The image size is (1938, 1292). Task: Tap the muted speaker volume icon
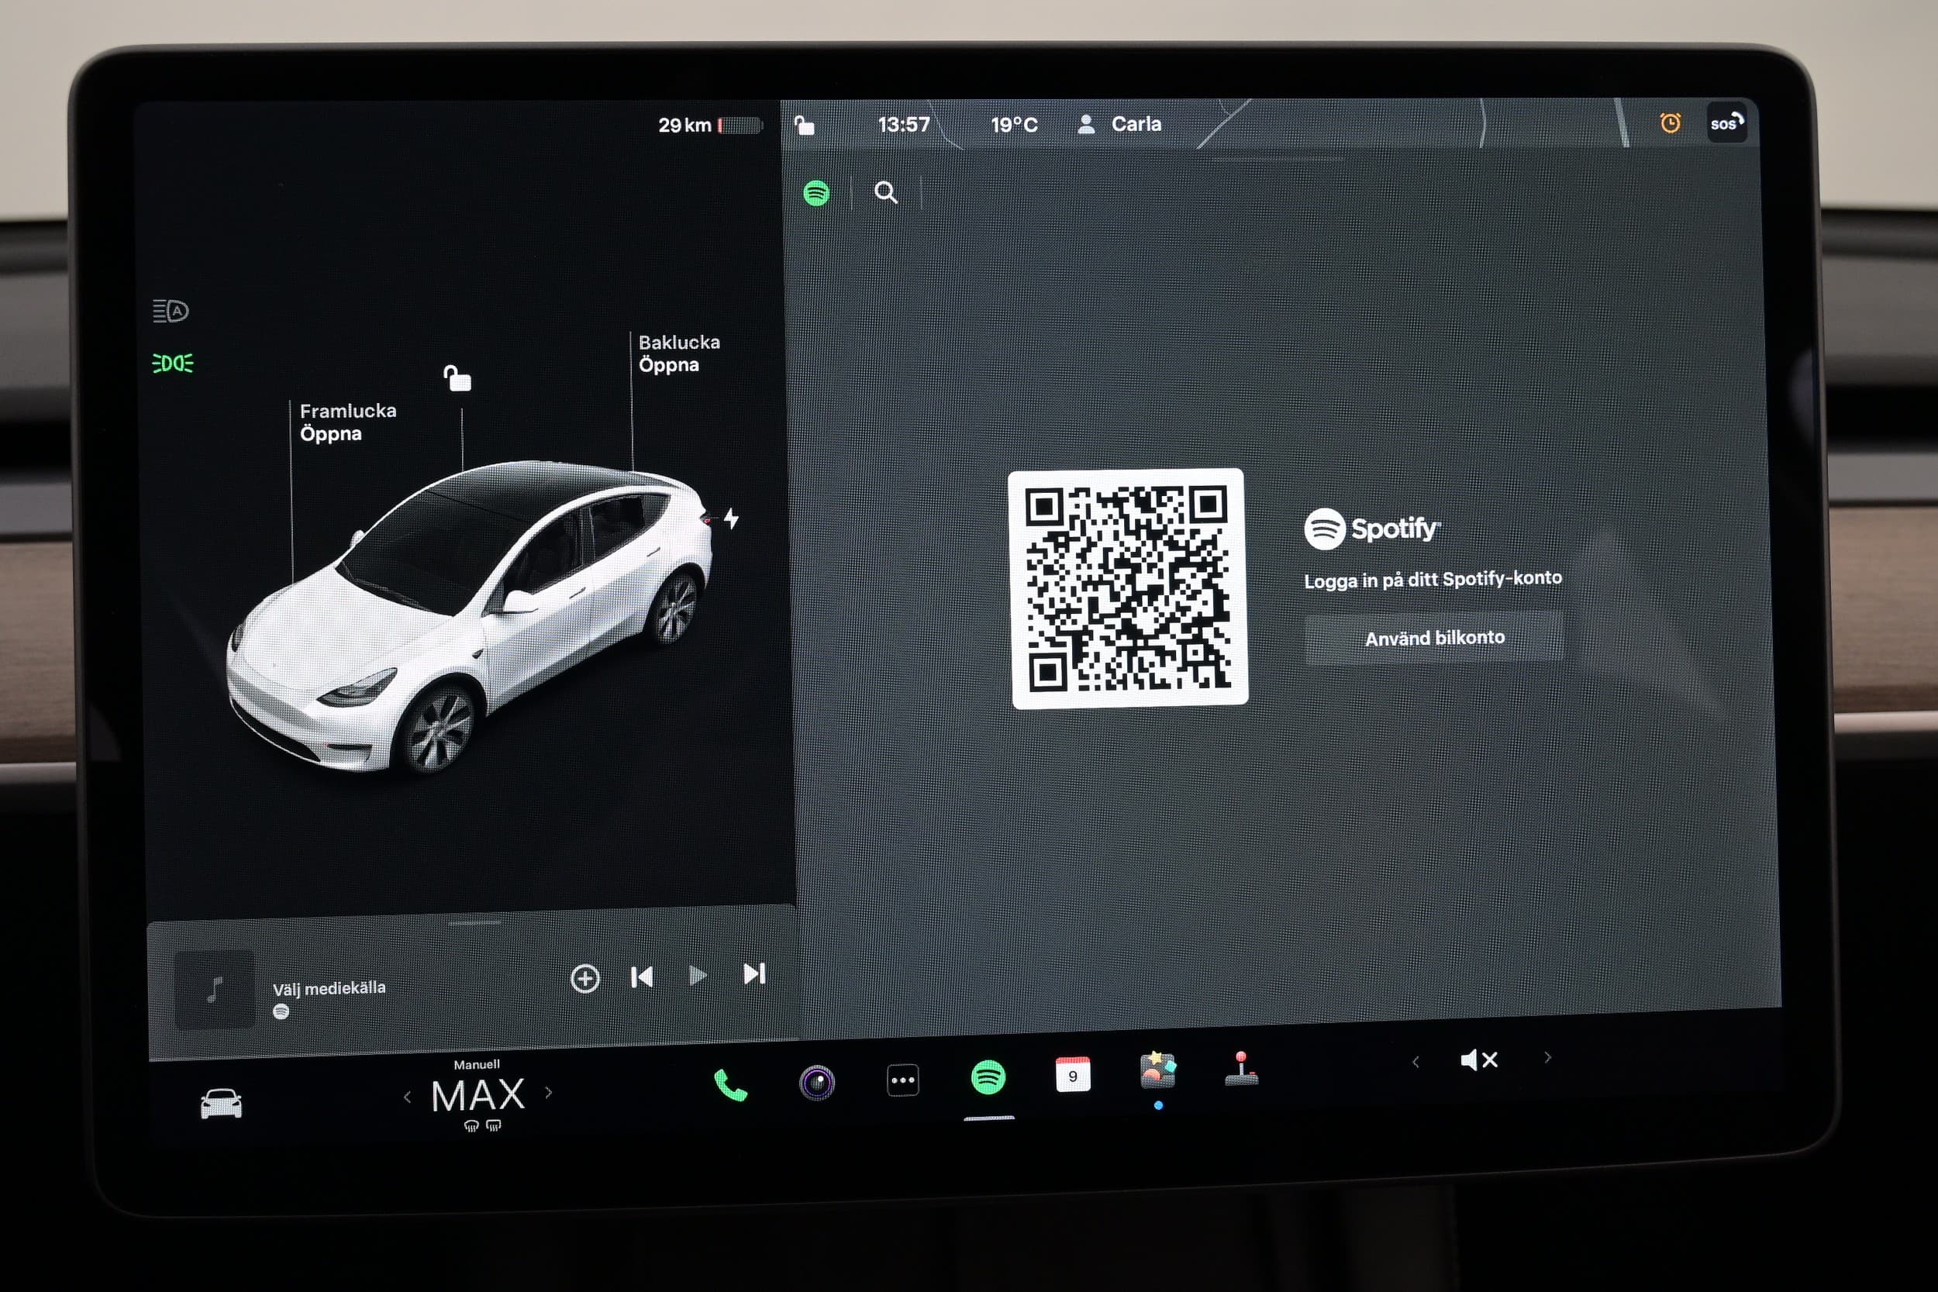pos(1478,1059)
